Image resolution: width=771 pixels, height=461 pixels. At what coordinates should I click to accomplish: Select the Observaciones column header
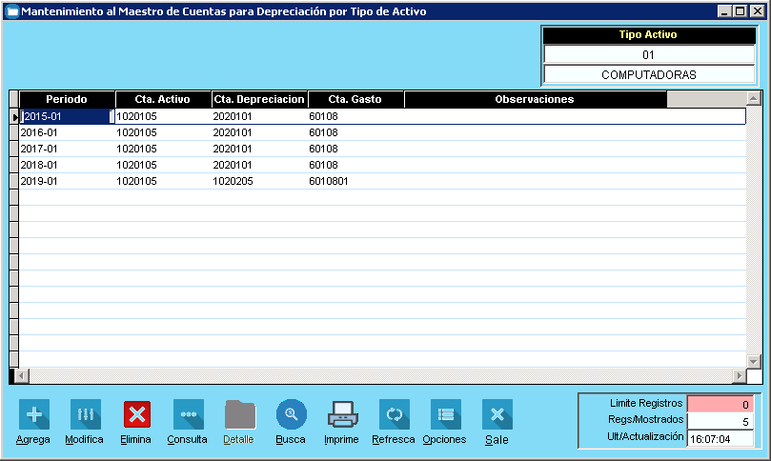pyautogui.click(x=535, y=99)
